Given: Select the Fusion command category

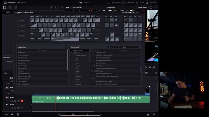Looking at the screenshot, I should [78, 79].
